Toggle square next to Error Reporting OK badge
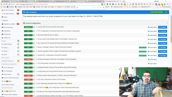The height and width of the screenshot is (97, 172). point(34,84)
